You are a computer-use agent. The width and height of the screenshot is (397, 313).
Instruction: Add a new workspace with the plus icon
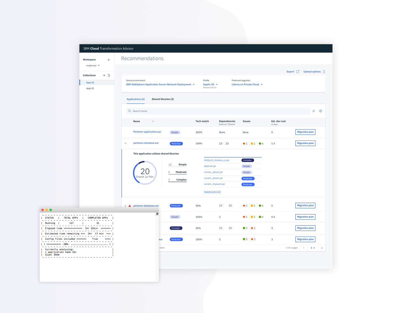(x=109, y=60)
